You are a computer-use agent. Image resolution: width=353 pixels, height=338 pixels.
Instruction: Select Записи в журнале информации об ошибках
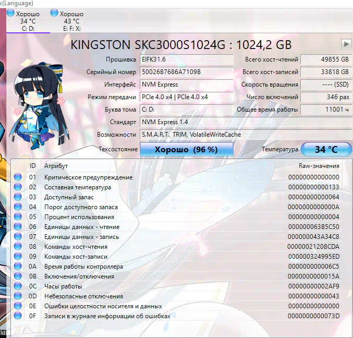pyautogui.click(x=107, y=316)
